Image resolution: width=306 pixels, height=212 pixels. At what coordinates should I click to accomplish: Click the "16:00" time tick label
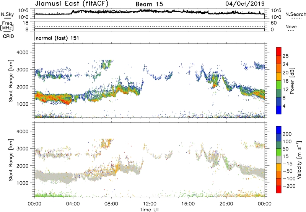tap(188, 204)
